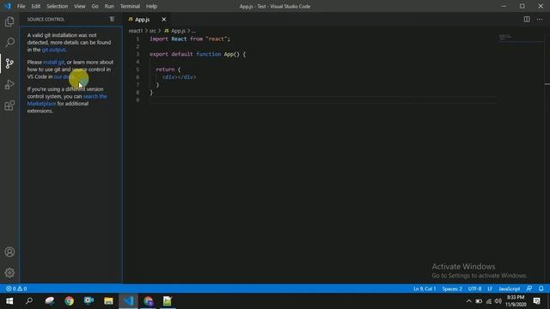
Task: Click 'Ln 9, Col 1' status entry
Action: coord(425,288)
